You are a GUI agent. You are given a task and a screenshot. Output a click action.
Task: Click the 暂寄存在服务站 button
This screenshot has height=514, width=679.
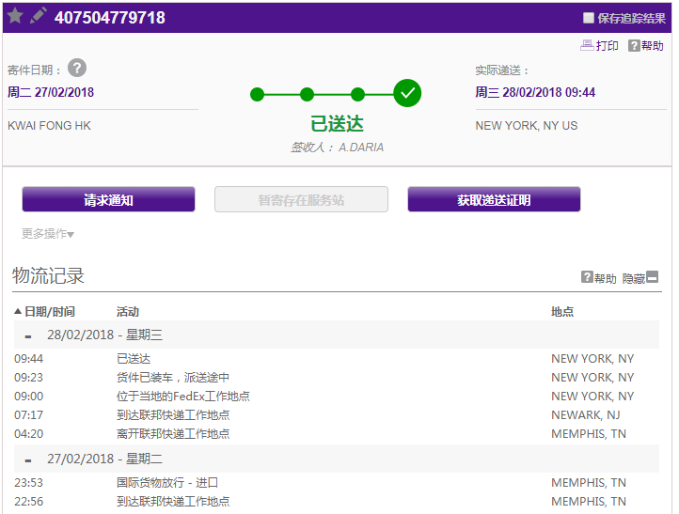(x=301, y=199)
